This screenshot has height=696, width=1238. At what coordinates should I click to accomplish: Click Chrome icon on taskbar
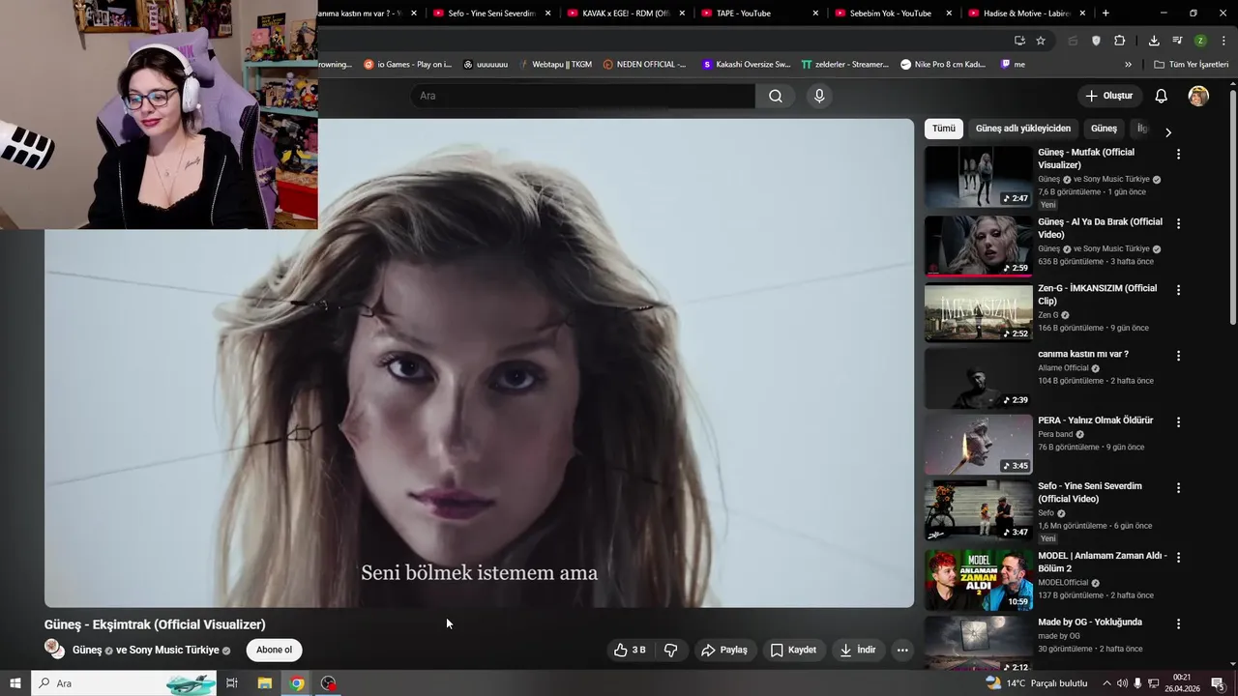(x=297, y=683)
